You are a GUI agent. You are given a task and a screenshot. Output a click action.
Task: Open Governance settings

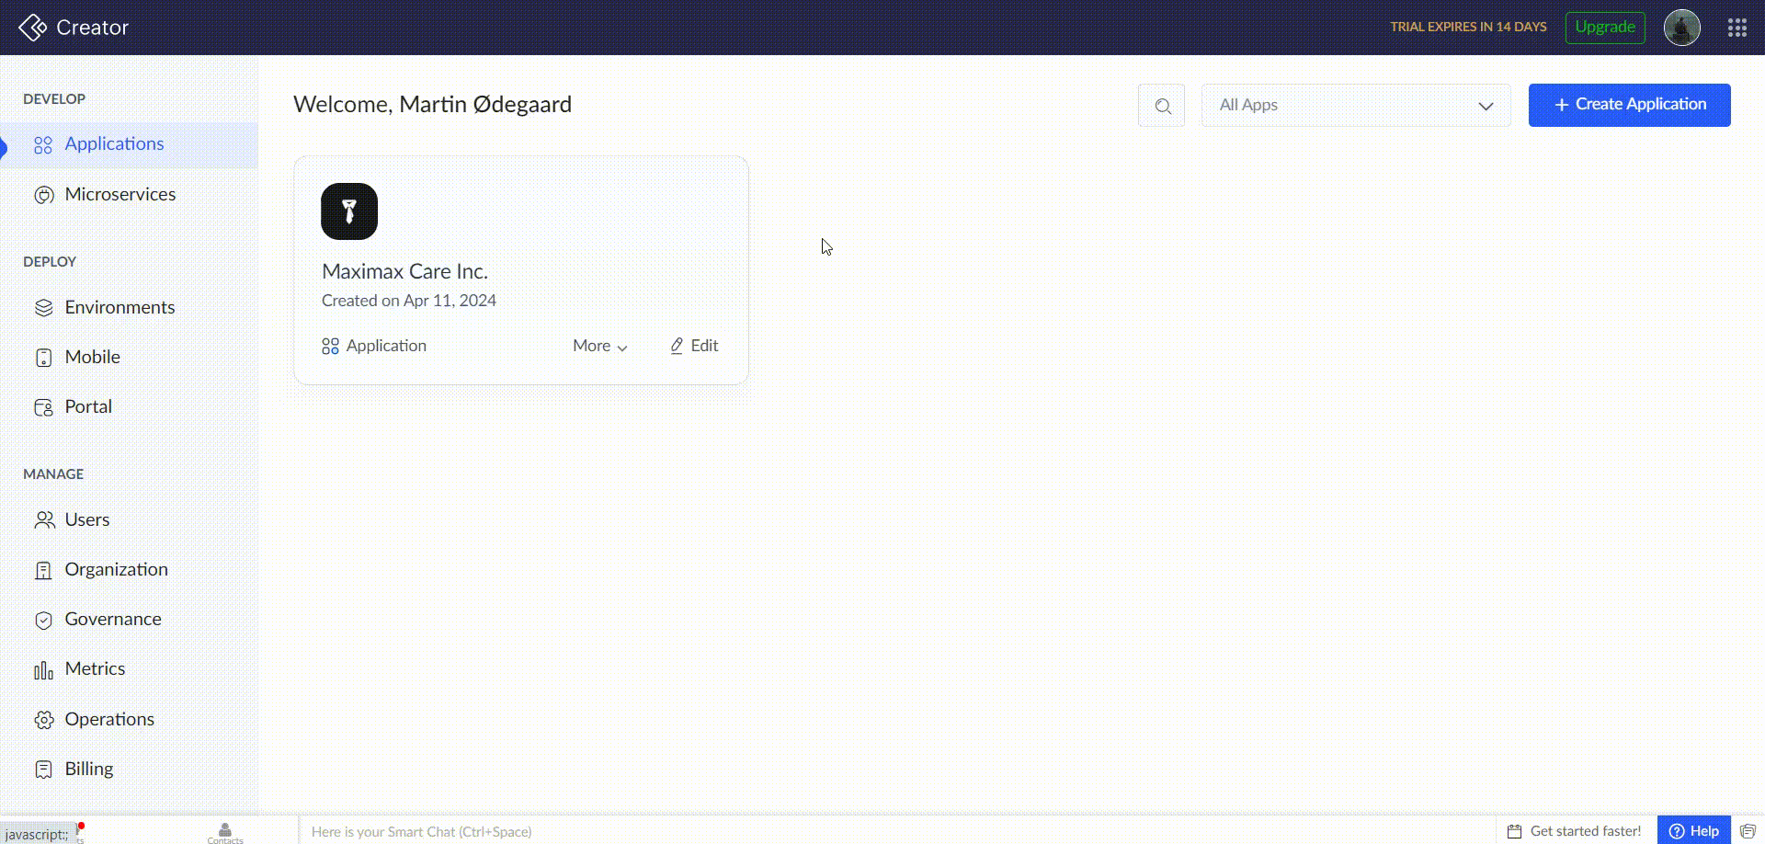coord(112,619)
